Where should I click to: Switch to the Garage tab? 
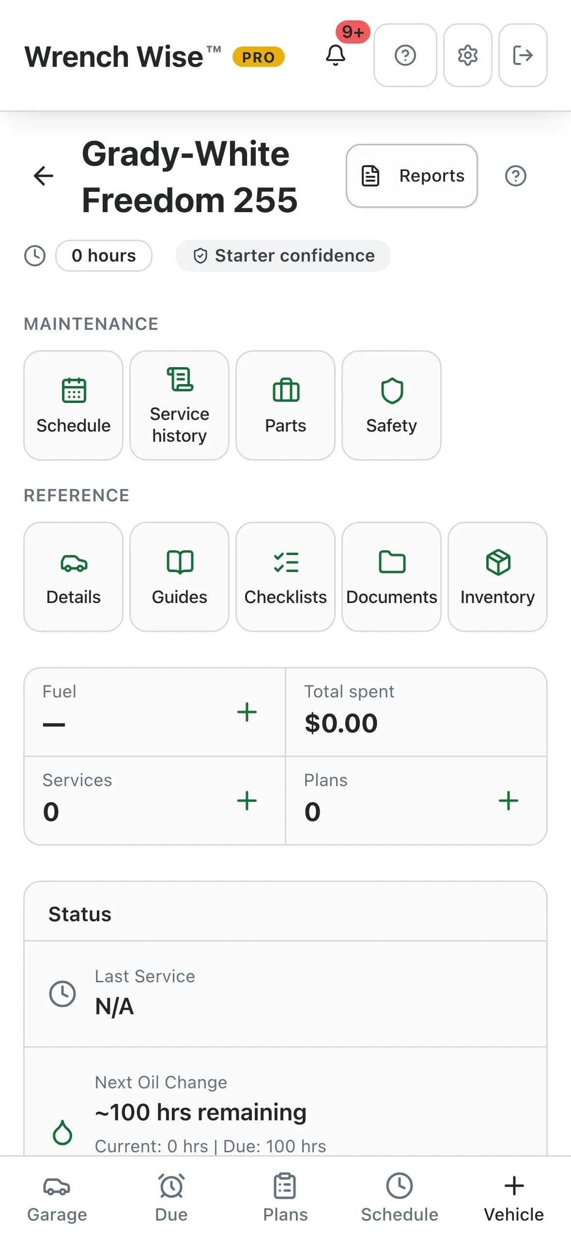click(x=57, y=1198)
